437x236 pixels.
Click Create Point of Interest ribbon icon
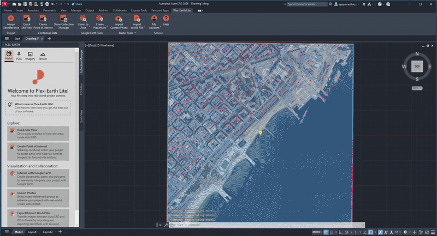pos(43,22)
